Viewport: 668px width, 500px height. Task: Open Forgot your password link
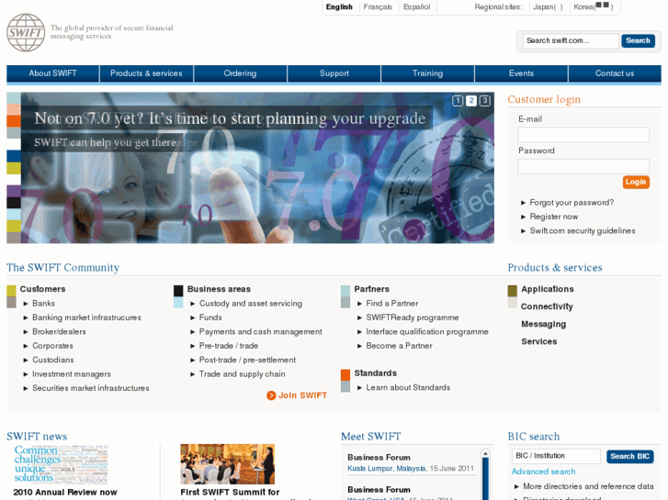coord(572,203)
